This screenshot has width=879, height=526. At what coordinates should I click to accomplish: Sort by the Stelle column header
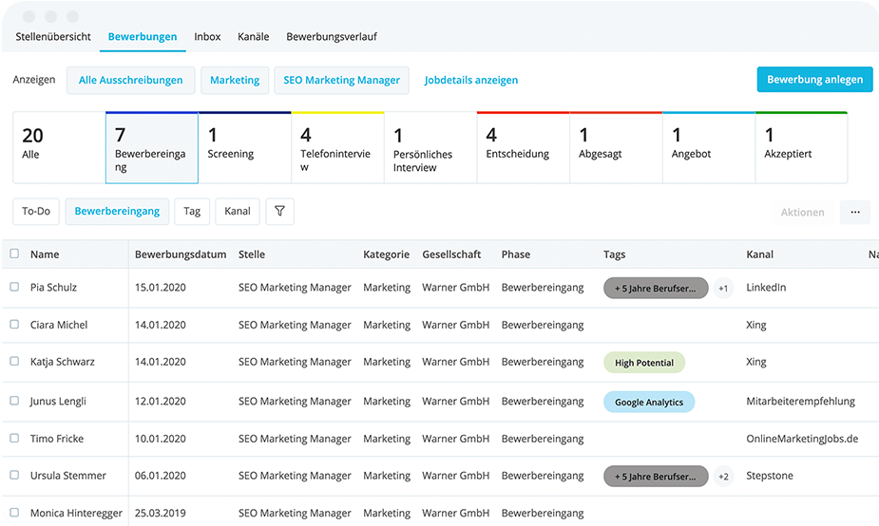(252, 254)
